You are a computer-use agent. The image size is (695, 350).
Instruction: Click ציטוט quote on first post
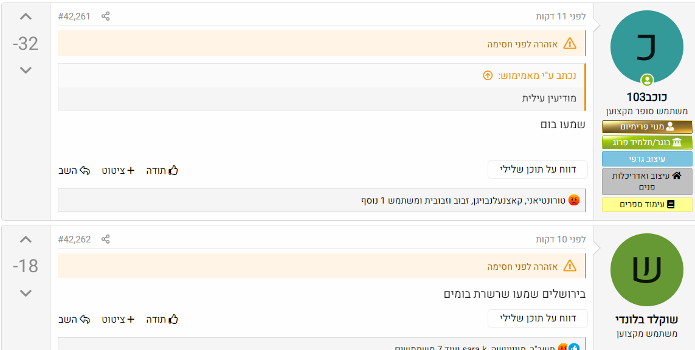tap(118, 171)
